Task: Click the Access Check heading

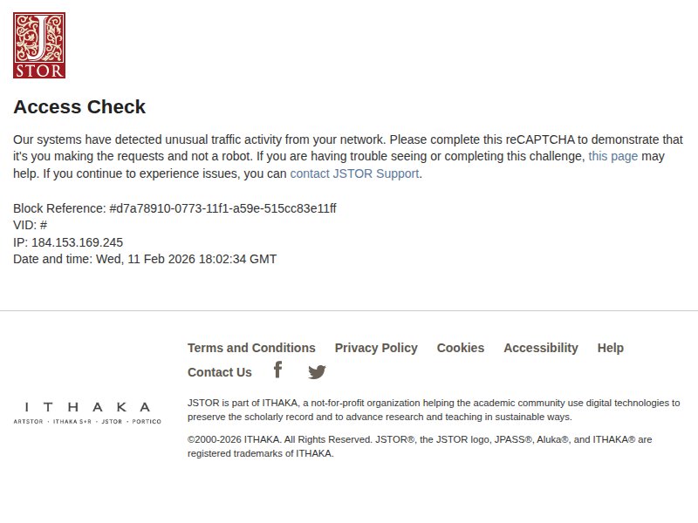Action: (x=79, y=107)
